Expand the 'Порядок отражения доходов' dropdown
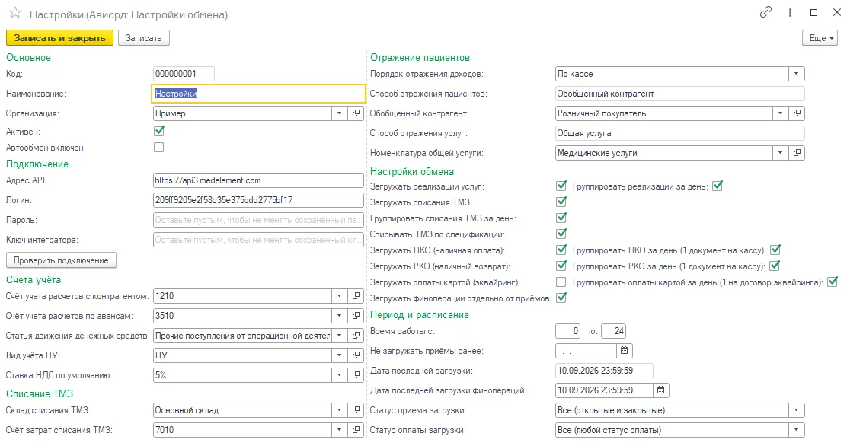This screenshot has width=847, height=446. pyautogui.click(x=796, y=74)
